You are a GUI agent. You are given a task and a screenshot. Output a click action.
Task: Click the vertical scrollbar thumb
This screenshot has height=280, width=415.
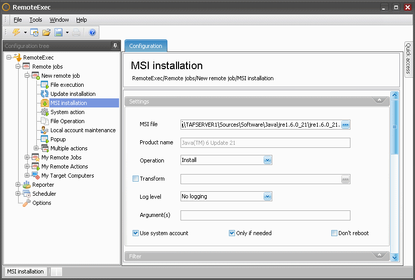tap(395, 127)
